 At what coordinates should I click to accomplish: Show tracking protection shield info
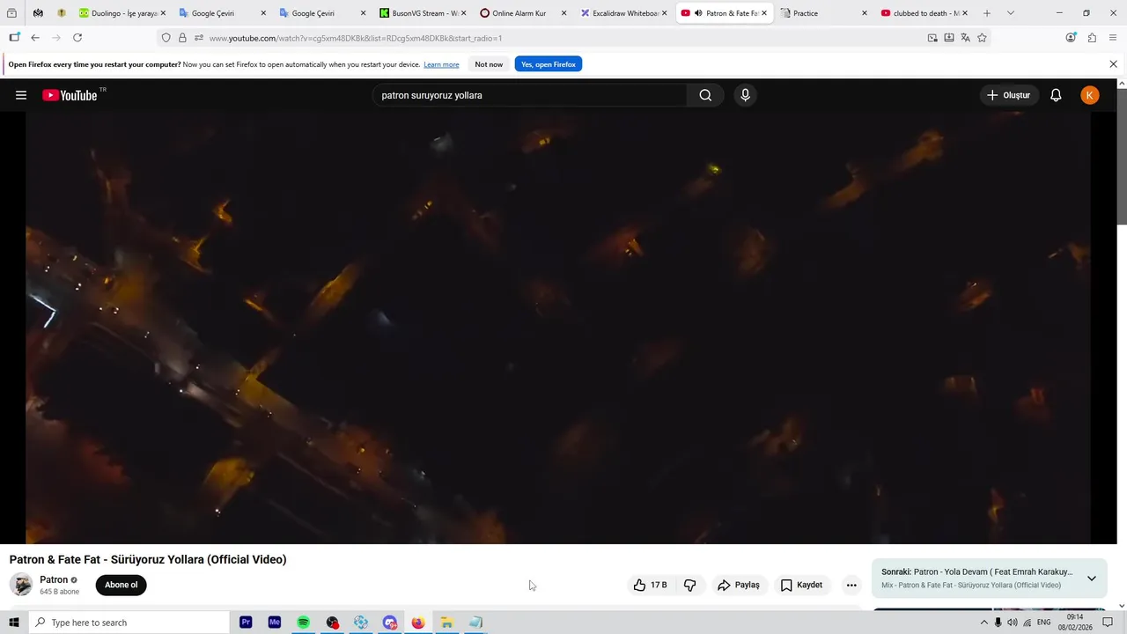pos(166,38)
